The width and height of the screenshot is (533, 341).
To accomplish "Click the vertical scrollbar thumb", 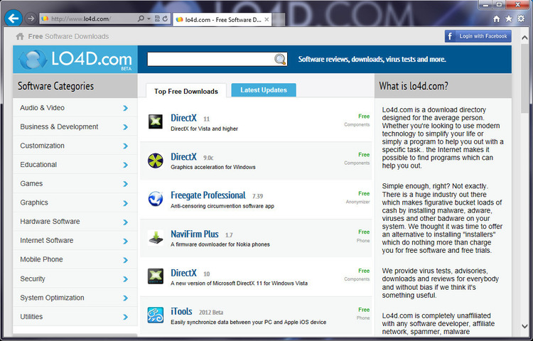I will [x=524, y=77].
